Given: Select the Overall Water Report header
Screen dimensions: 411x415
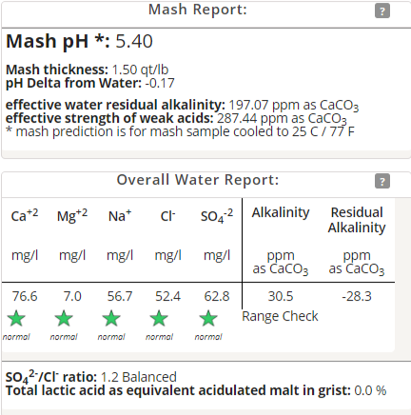Looking at the screenshot, I should 198,180.
